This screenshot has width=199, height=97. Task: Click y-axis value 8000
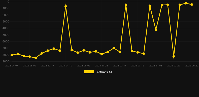coord(6,55)
